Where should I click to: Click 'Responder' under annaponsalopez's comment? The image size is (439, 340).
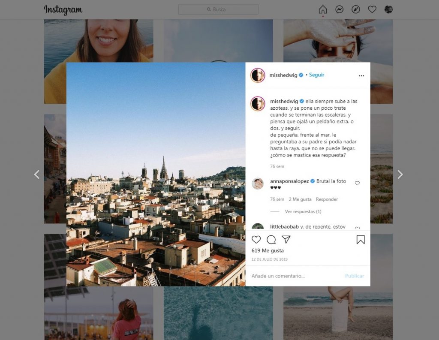pyautogui.click(x=327, y=199)
